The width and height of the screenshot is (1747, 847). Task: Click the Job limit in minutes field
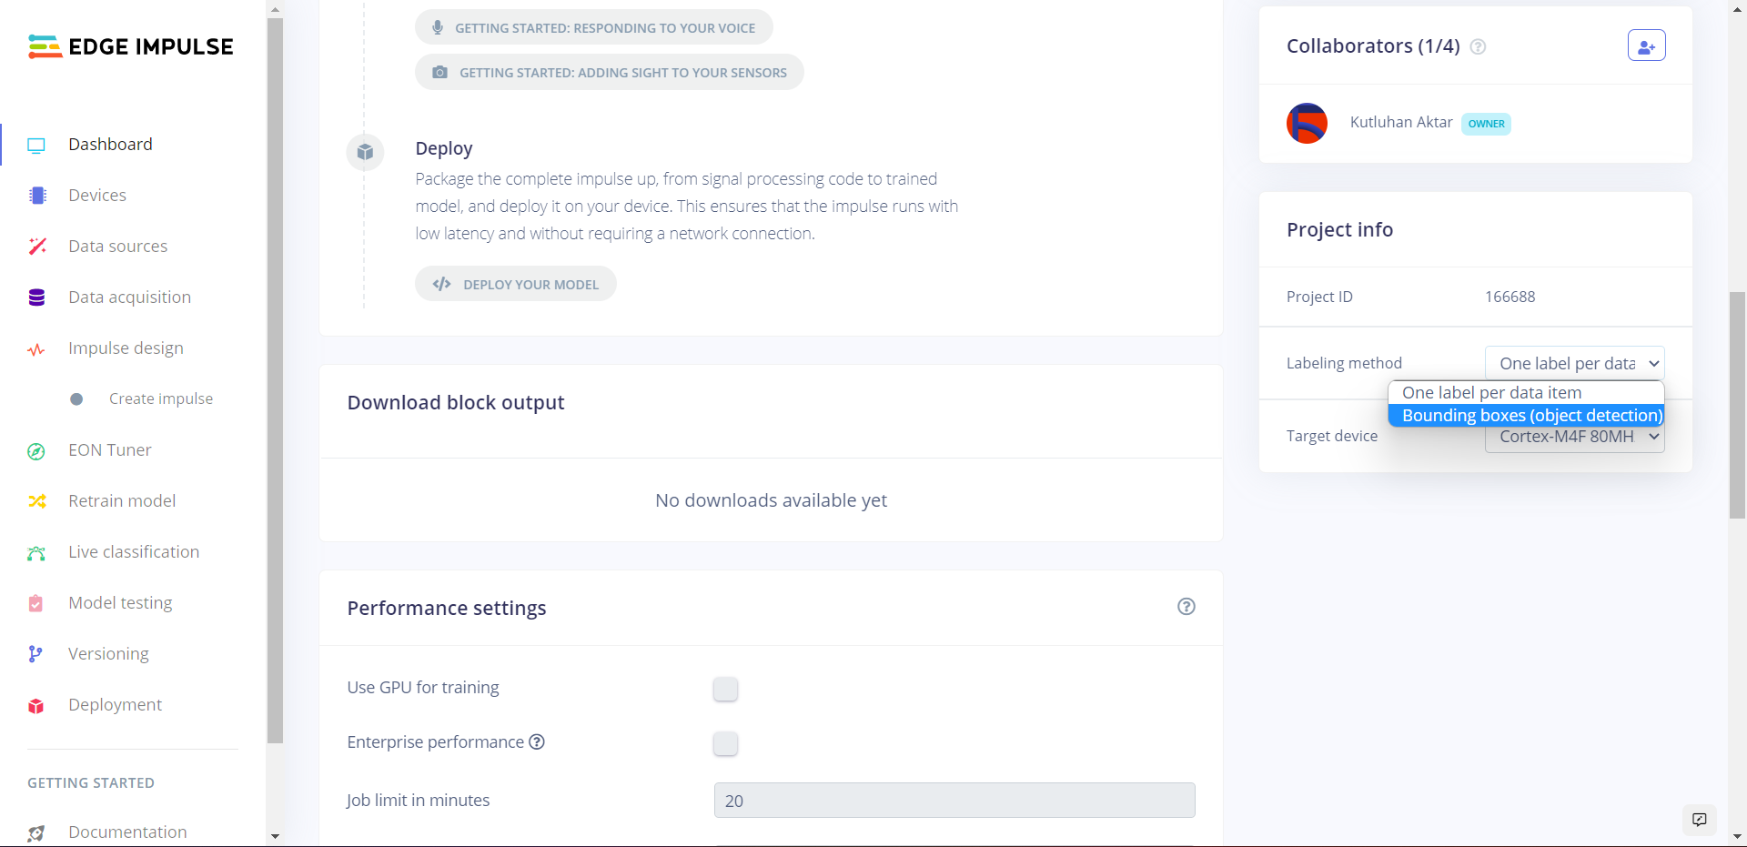tap(954, 801)
